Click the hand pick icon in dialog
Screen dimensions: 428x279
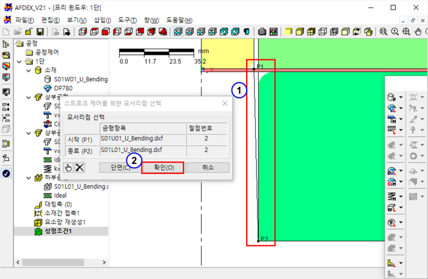point(68,168)
